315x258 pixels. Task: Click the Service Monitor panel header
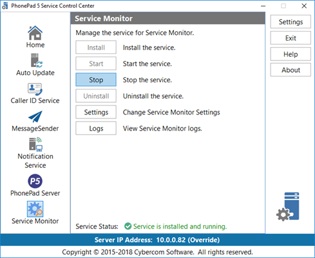[167, 18]
